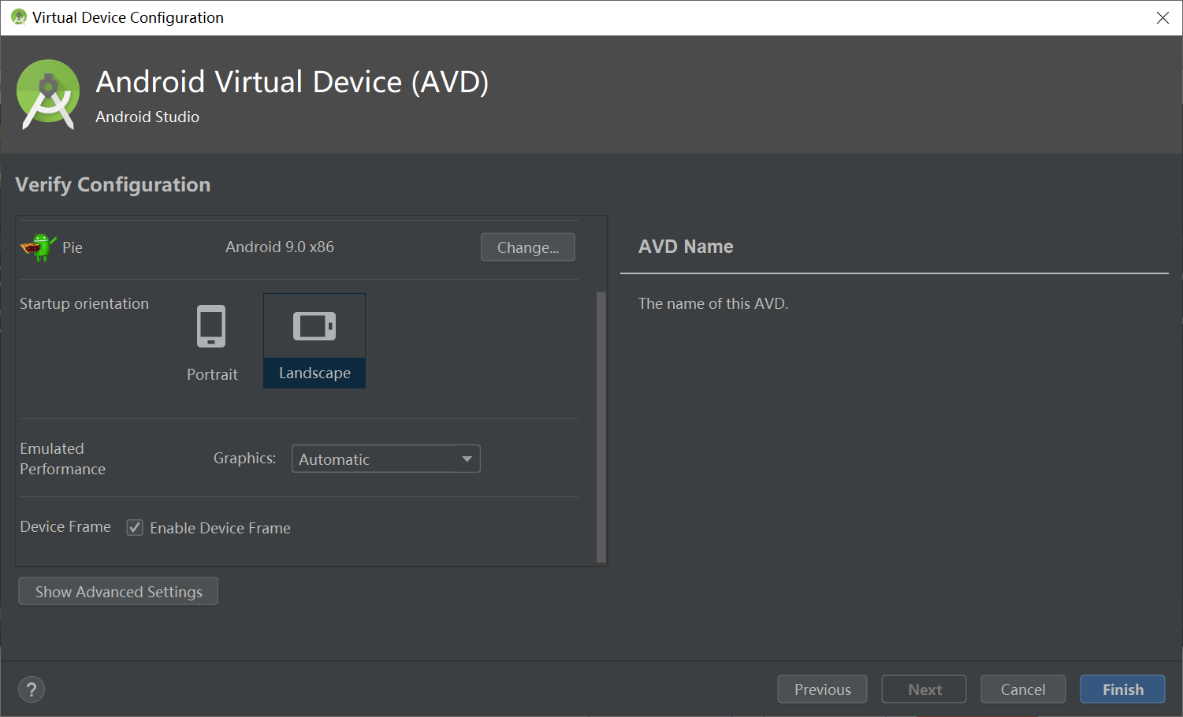Click Show Advanced Settings button
Viewport: 1183px width, 717px height.
click(118, 591)
